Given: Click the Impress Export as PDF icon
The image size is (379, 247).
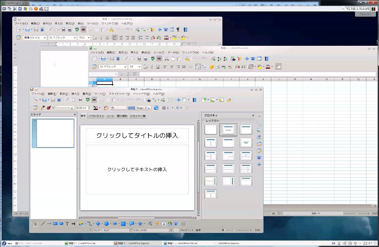Looking at the screenshot, I should 74,100.
